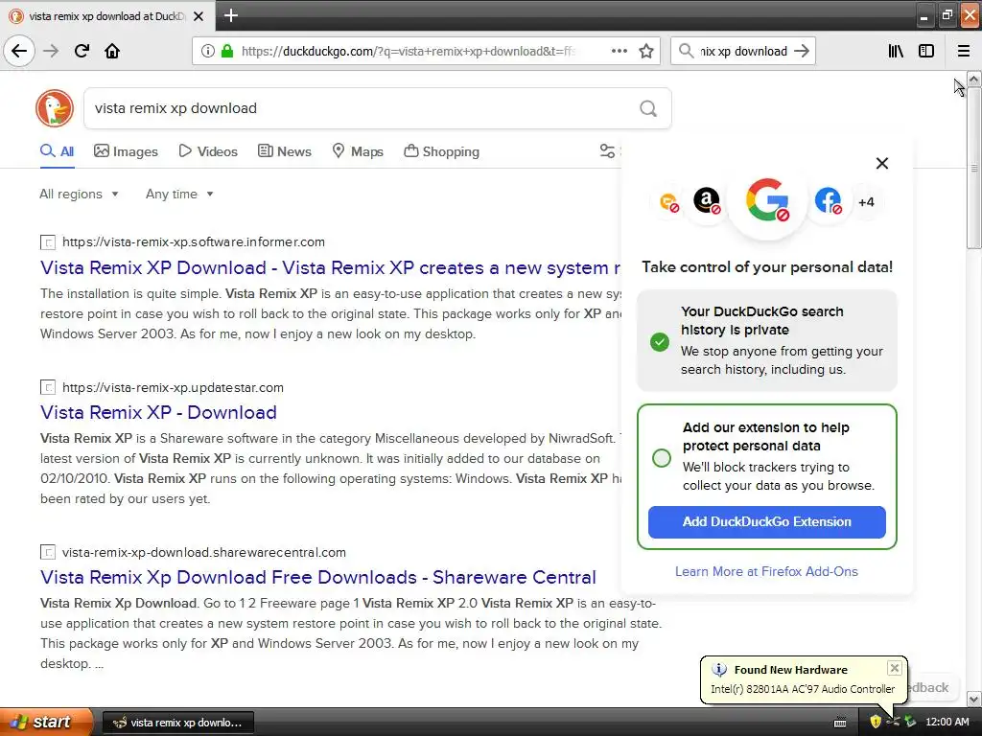The width and height of the screenshot is (982, 736).
Task: Switch to the Videos tab
Action: click(x=208, y=151)
